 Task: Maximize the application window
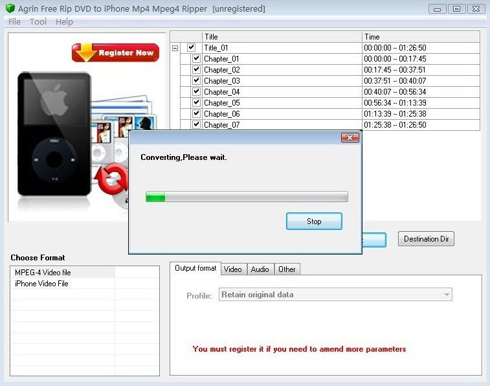tap(456, 9)
